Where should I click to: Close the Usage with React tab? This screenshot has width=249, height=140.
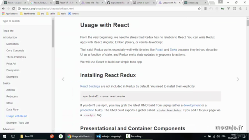180,3
